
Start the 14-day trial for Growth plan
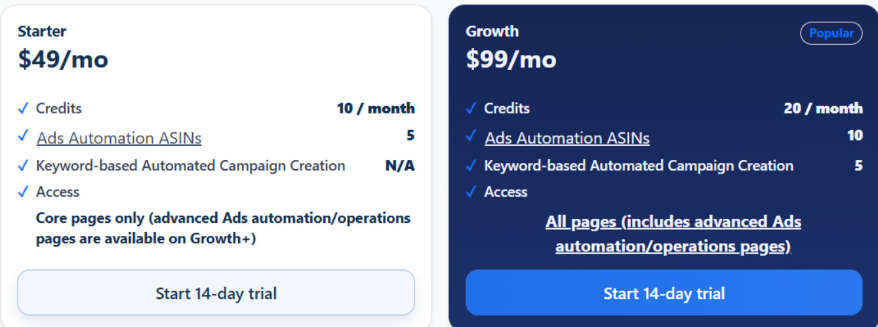coord(664,293)
